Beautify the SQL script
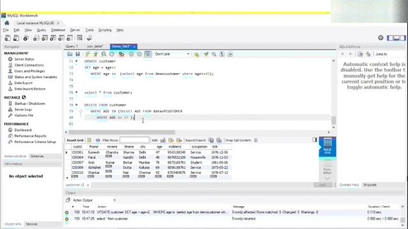 pyautogui.click(x=206, y=54)
